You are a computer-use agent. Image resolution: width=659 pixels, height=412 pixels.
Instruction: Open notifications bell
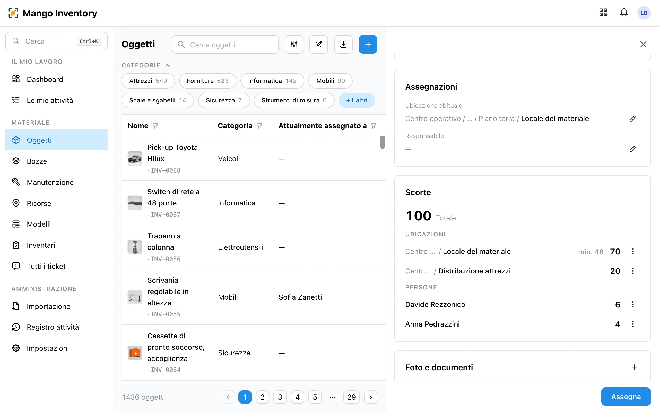624,13
